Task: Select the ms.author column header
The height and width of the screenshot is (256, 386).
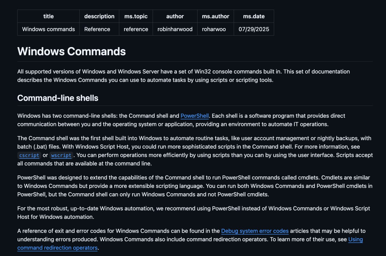Action: pyautogui.click(x=215, y=16)
